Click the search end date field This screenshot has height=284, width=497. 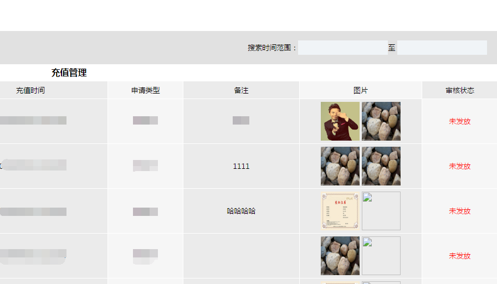442,48
